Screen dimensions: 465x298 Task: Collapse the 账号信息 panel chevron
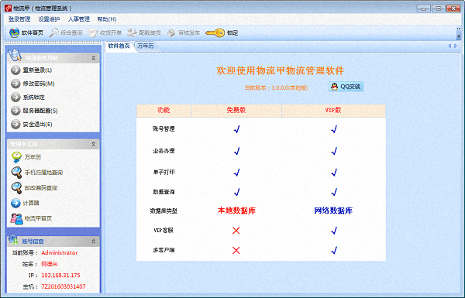(x=94, y=241)
